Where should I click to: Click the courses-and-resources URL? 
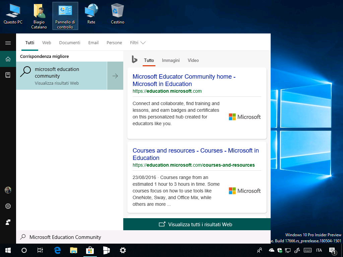pos(194,165)
